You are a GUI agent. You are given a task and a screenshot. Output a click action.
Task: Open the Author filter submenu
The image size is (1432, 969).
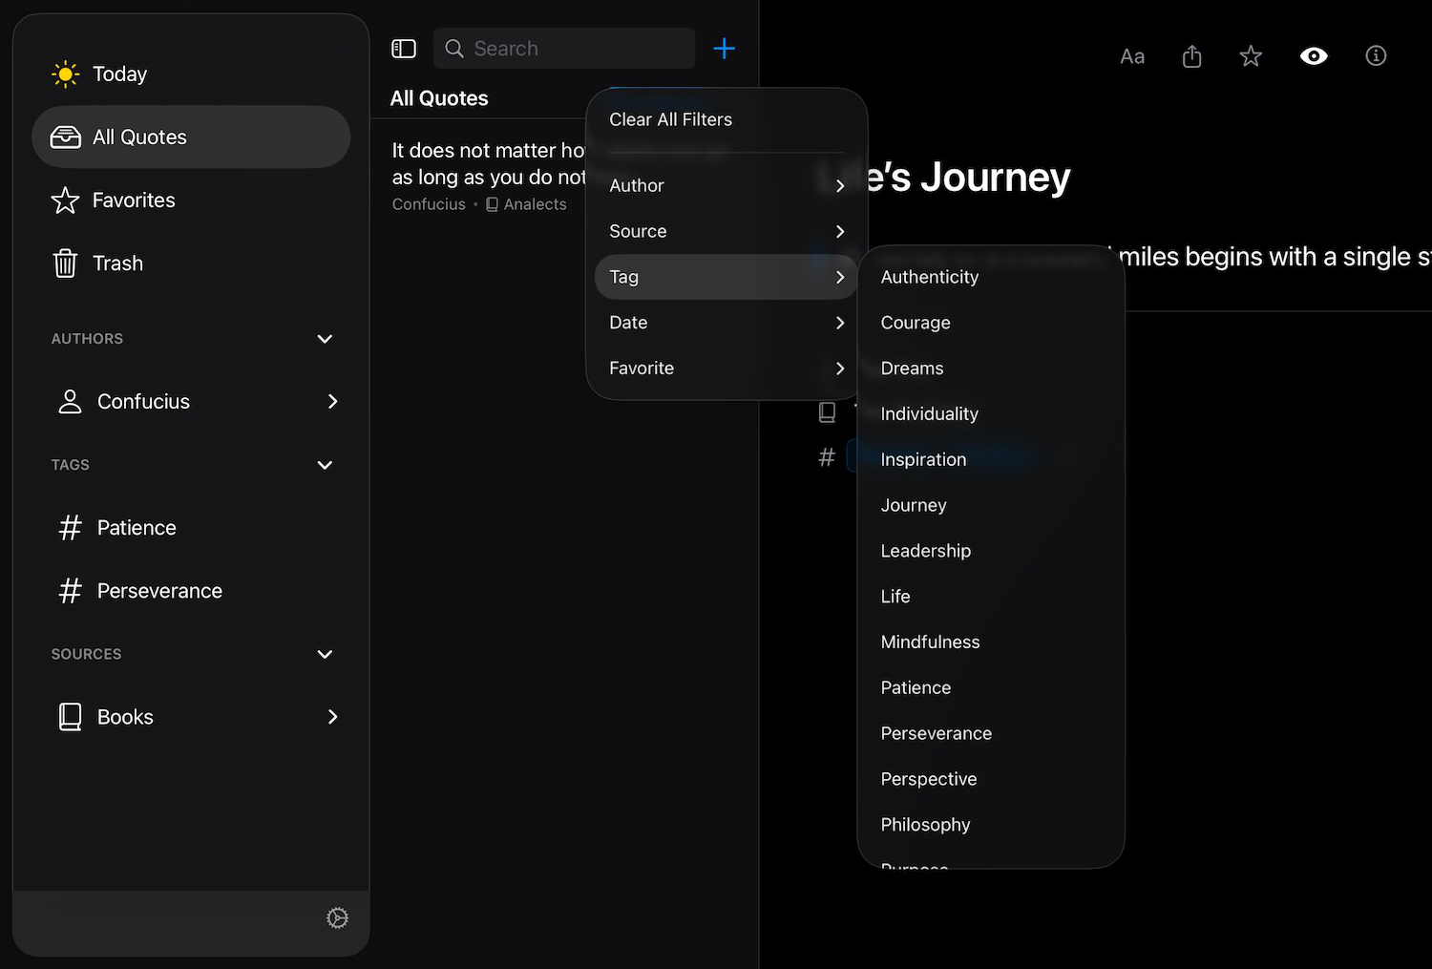click(726, 186)
